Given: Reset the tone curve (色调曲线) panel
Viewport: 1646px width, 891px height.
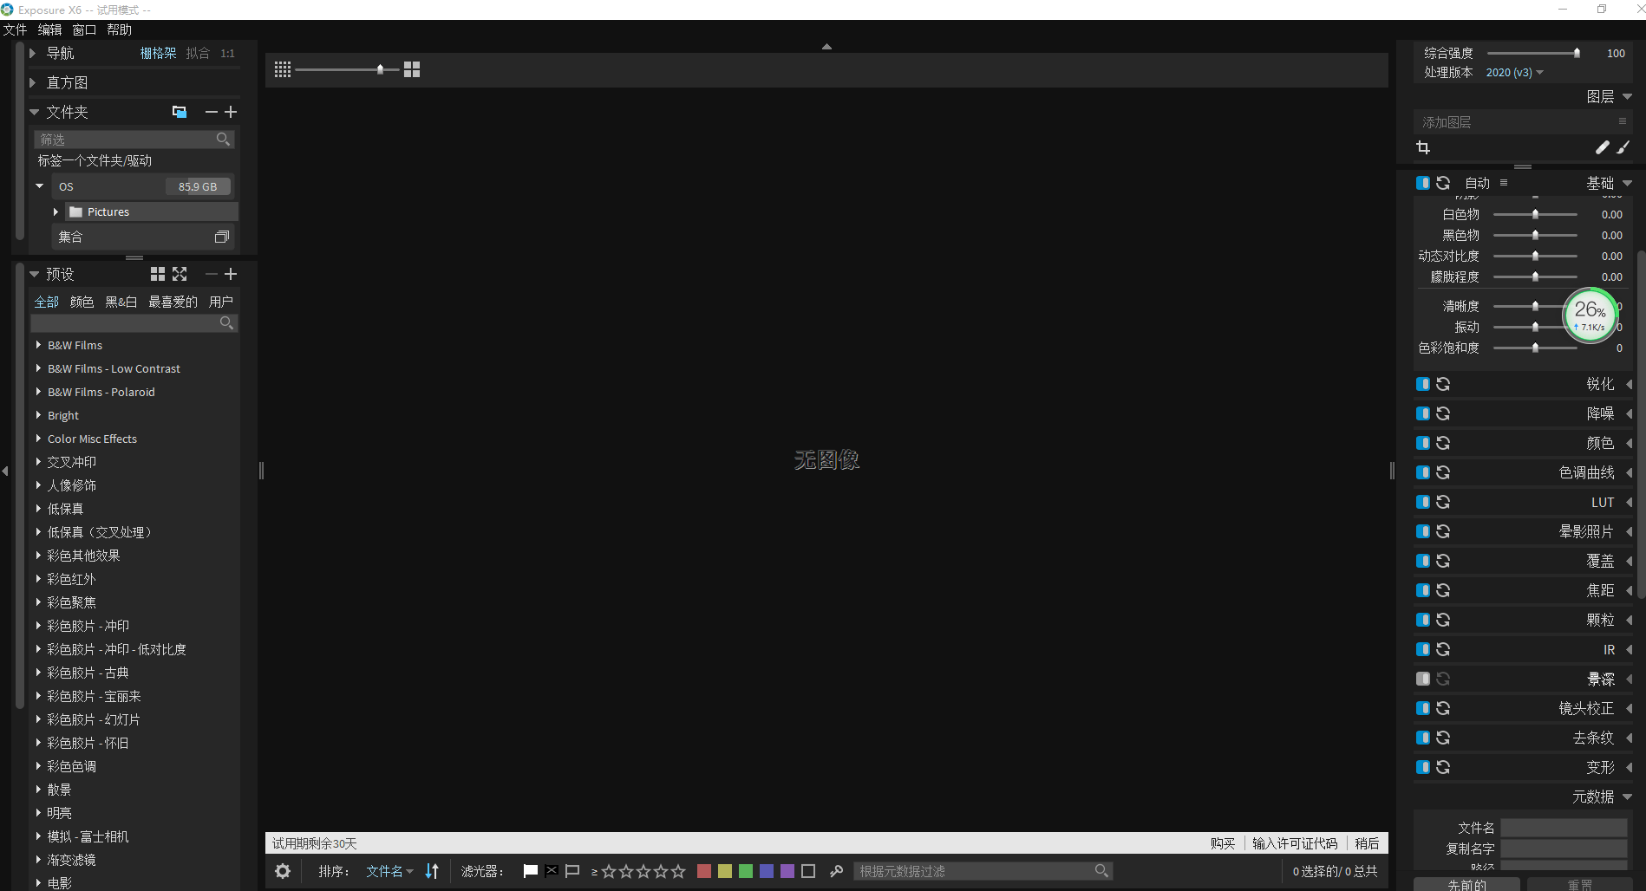Looking at the screenshot, I should click(1443, 472).
